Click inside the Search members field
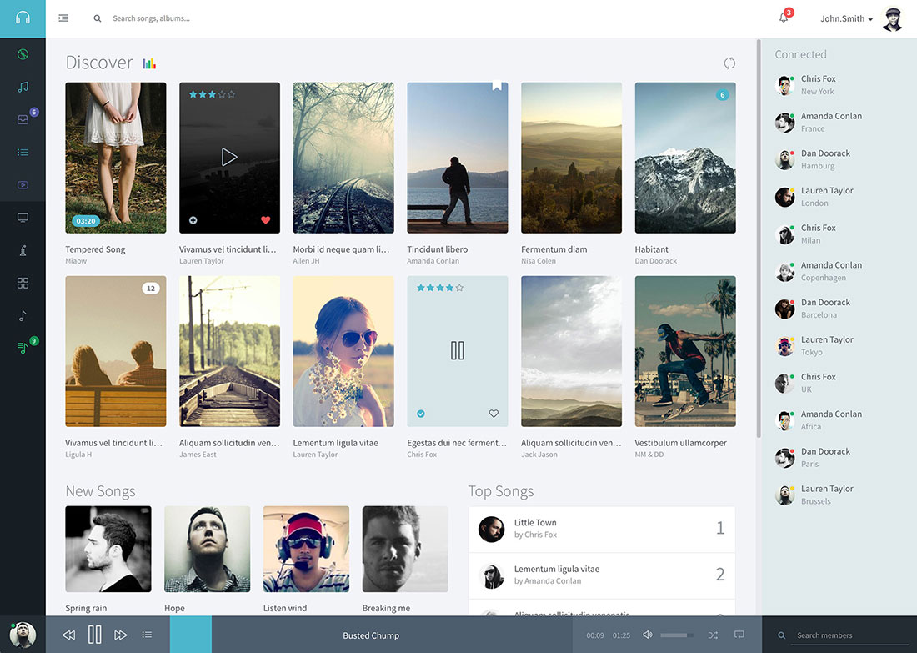917x653 pixels. [x=834, y=635]
